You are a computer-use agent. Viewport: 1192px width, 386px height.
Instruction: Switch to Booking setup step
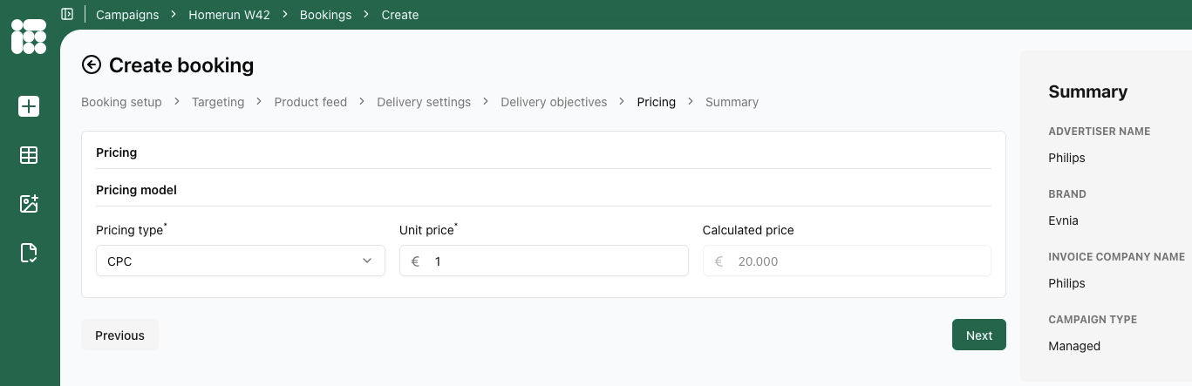(121, 102)
